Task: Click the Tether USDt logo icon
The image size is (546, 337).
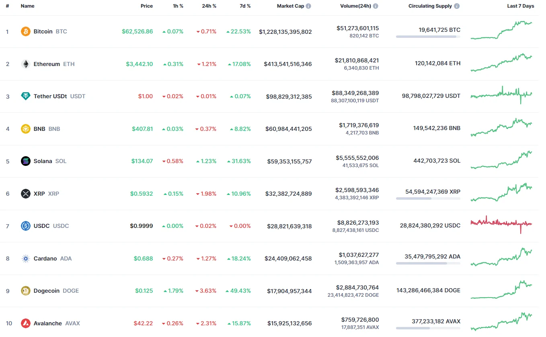Action: click(x=26, y=96)
